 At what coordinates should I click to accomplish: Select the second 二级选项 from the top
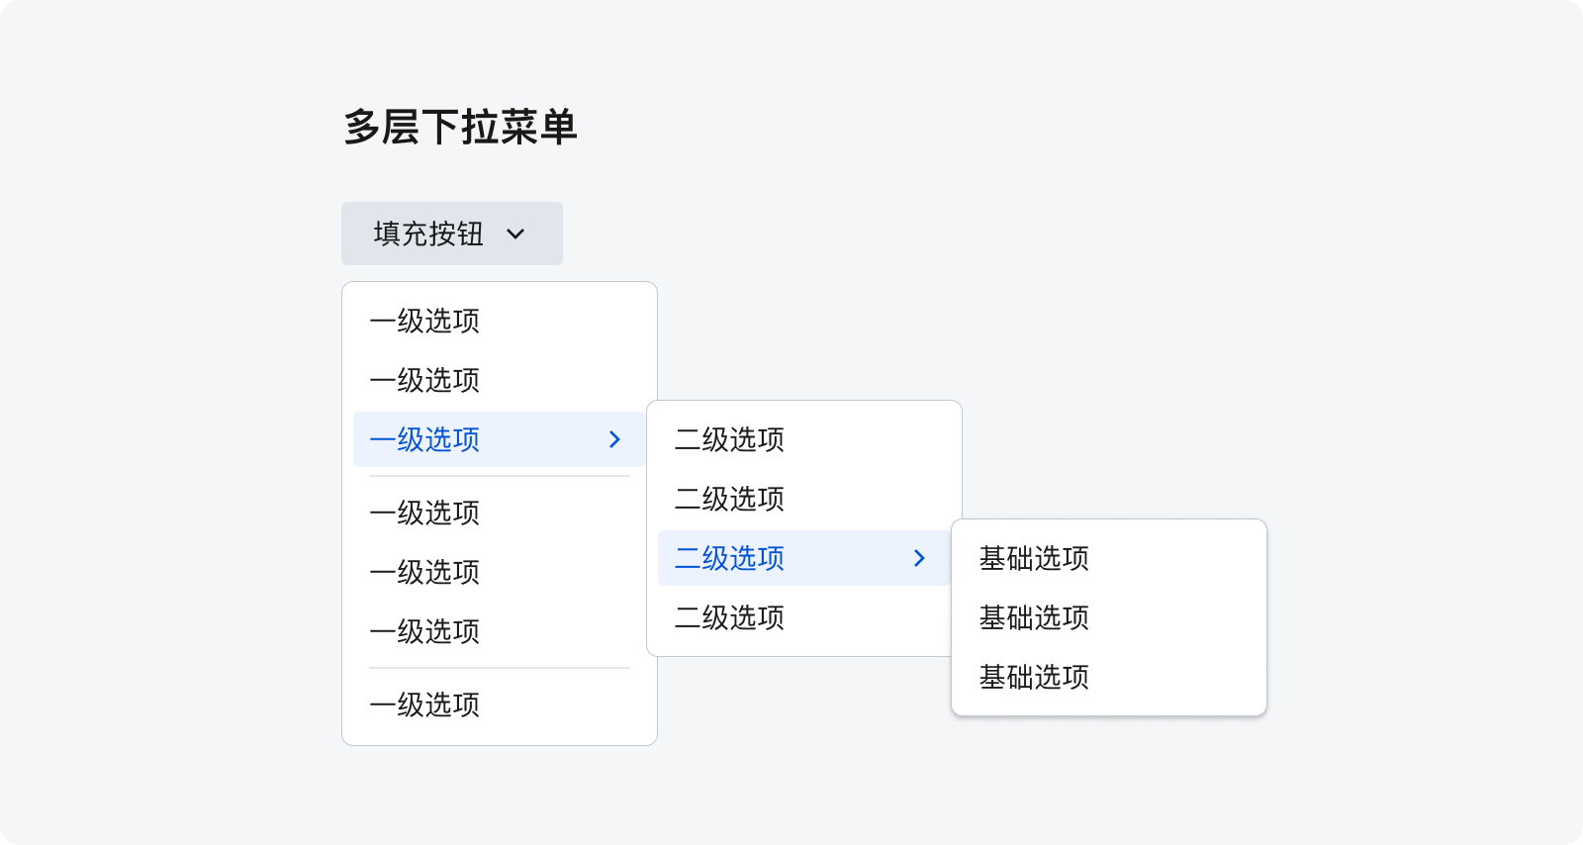pyautogui.click(x=804, y=499)
